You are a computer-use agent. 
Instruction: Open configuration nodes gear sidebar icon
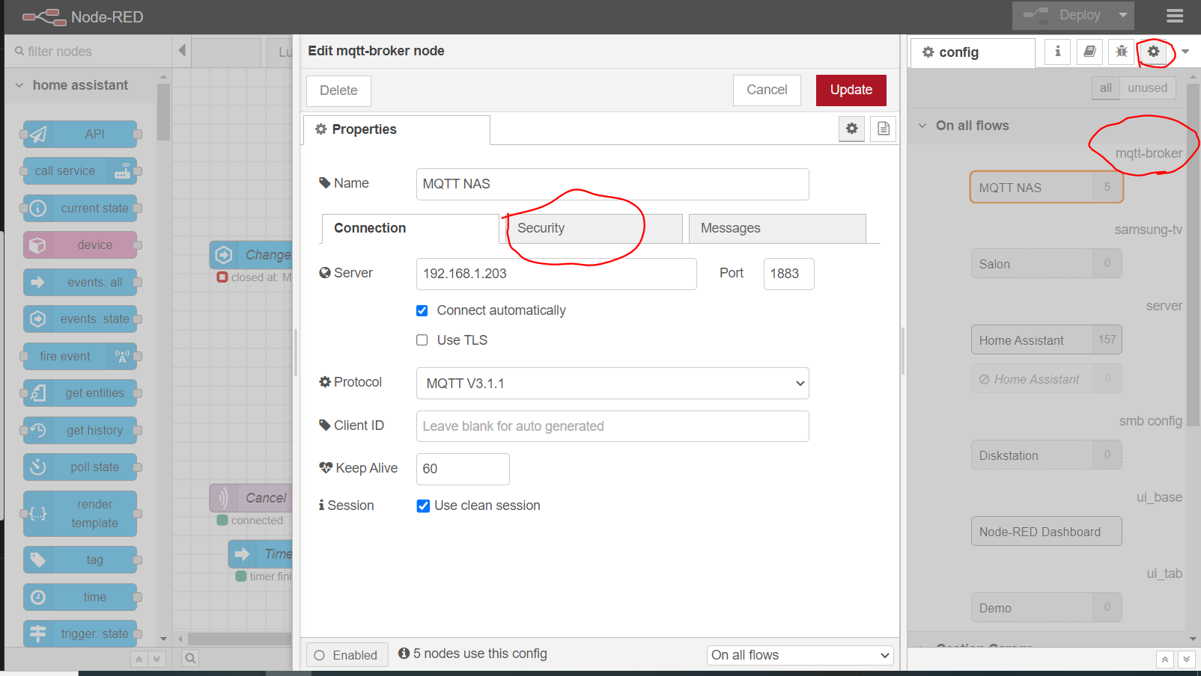click(x=1153, y=52)
